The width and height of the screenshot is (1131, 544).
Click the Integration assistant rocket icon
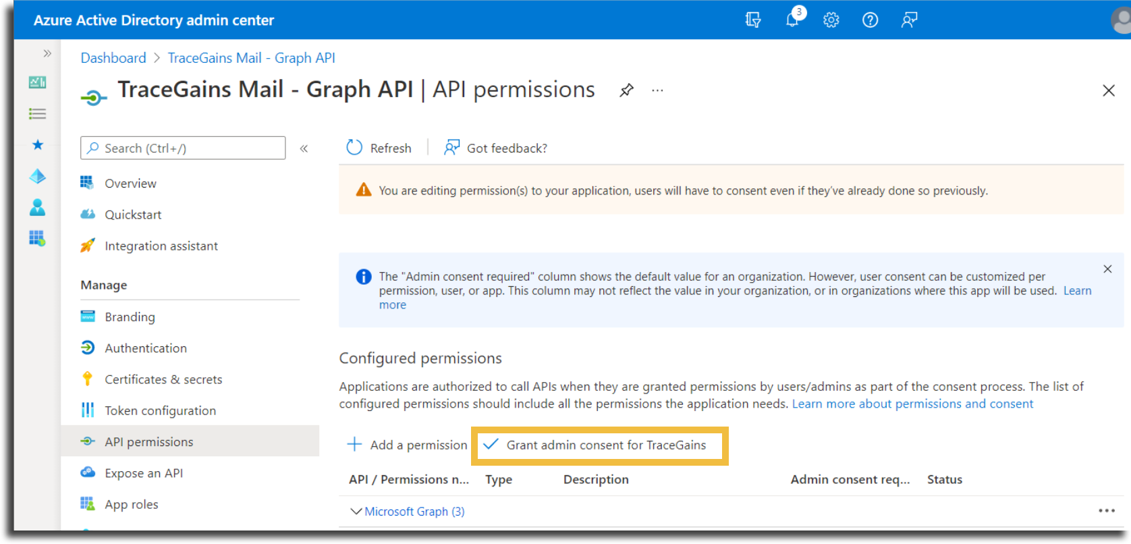pos(88,246)
